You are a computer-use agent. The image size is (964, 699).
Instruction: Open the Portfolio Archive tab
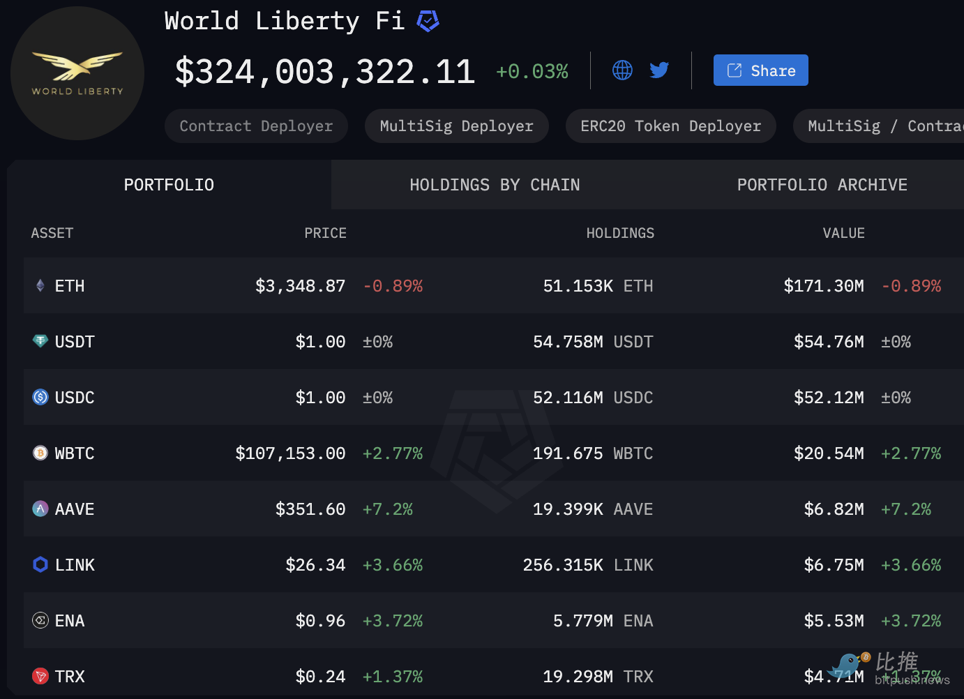(x=822, y=185)
